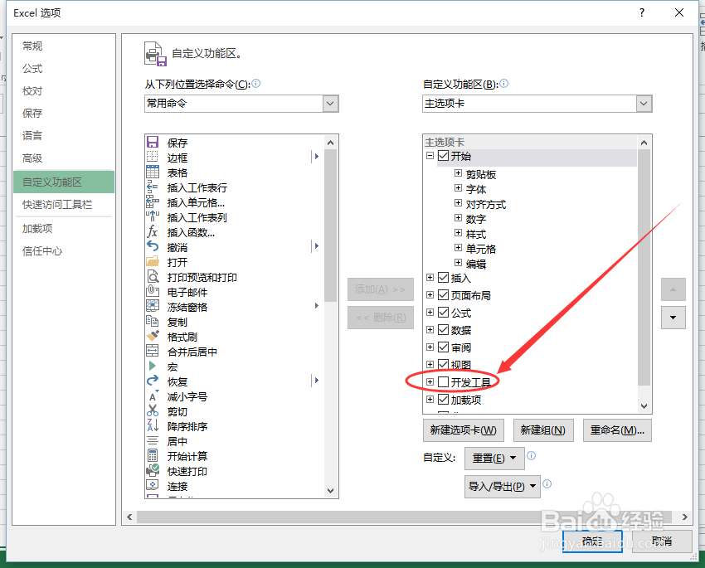This screenshot has height=568, width=705.
Task: Select the 合并后居中 icon
Action: pos(153,351)
